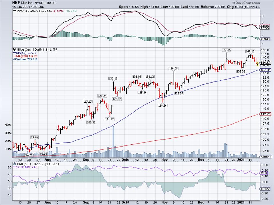Click the area-chart icon beside CMF(20)
Viewport: 274px width, 205px height.
[x=14, y=164]
